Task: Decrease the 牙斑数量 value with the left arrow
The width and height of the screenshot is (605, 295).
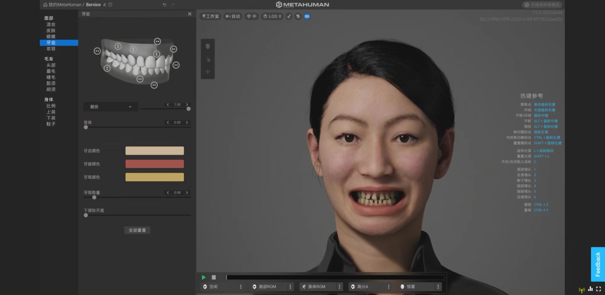Action: [168, 192]
